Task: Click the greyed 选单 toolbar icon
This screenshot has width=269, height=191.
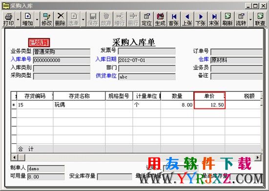Action: [74, 19]
